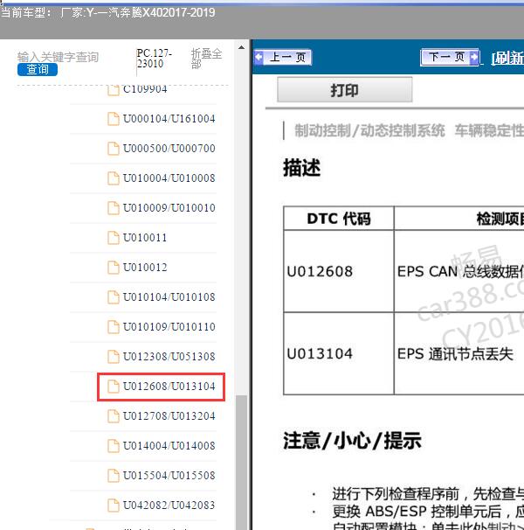The width and height of the screenshot is (524, 530).
Task: Open the U010011 entry
Action: coord(145,238)
